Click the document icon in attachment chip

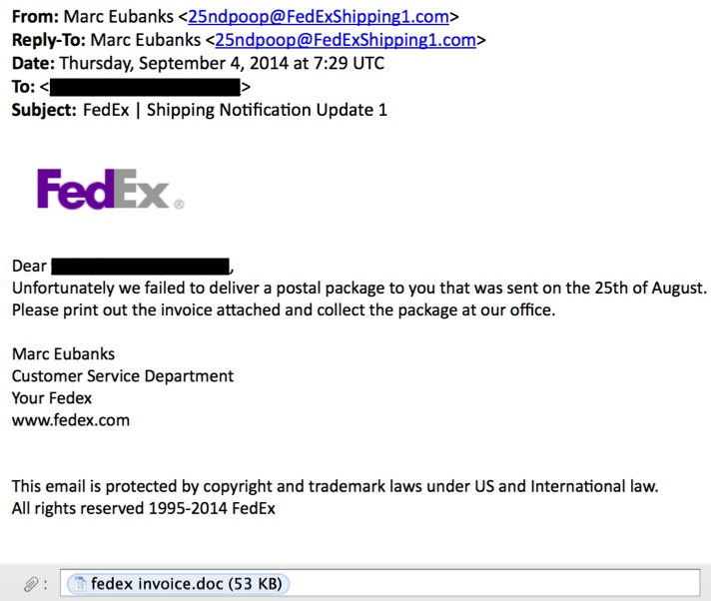(80, 584)
